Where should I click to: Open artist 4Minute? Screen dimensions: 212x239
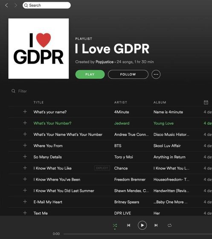[x=122, y=112]
